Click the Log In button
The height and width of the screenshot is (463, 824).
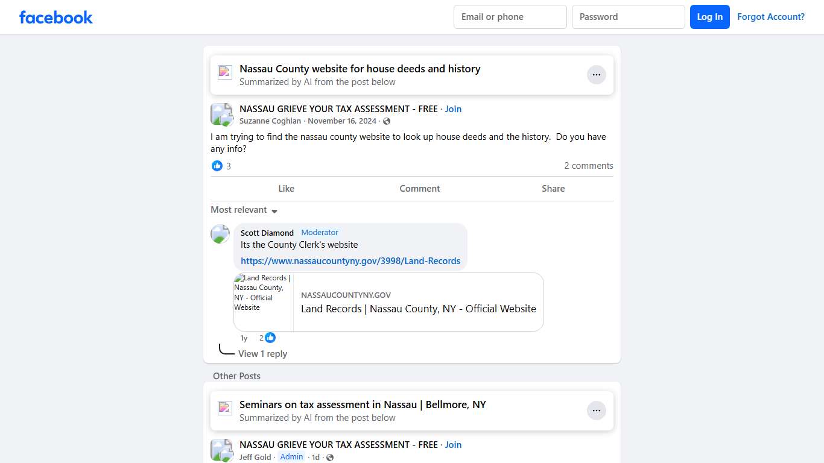pos(709,17)
